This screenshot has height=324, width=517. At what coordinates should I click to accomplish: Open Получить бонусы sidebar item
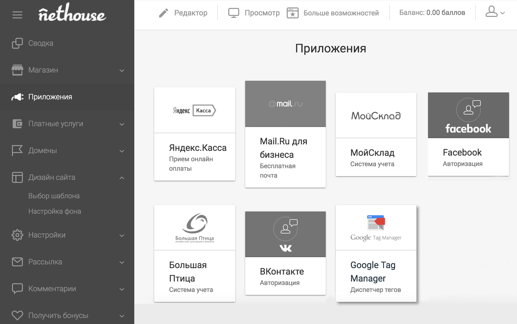[x=58, y=315]
